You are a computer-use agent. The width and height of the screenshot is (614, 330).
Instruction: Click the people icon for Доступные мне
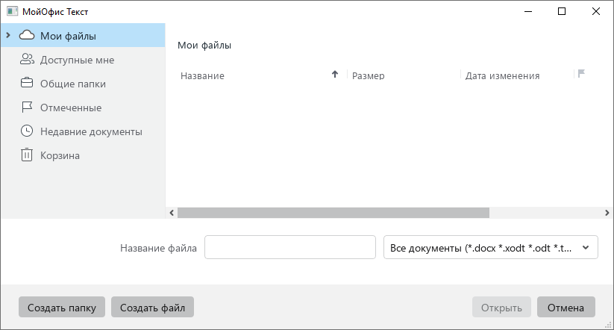pyautogui.click(x=27, y=59)
